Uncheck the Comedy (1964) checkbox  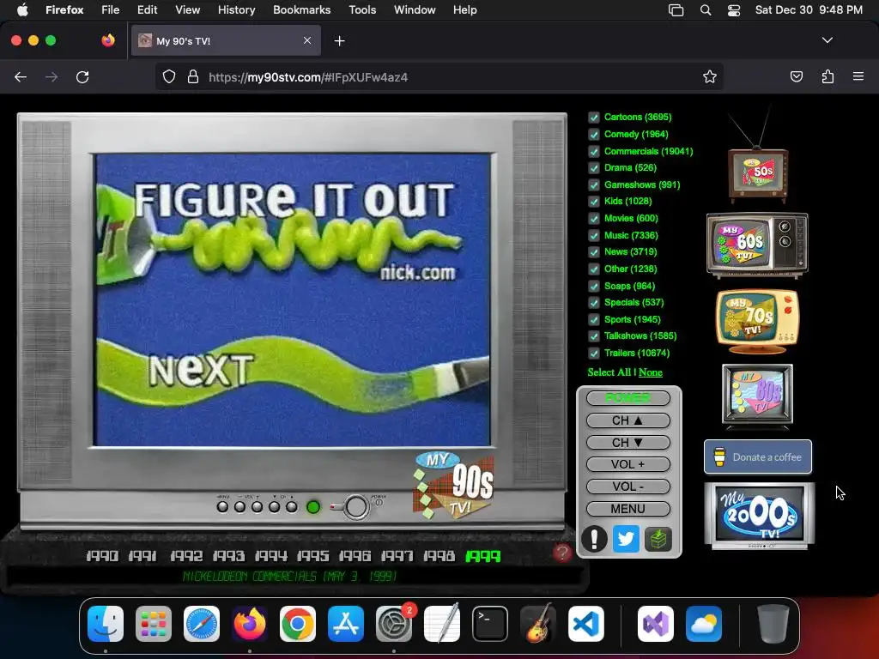[594, 135]
